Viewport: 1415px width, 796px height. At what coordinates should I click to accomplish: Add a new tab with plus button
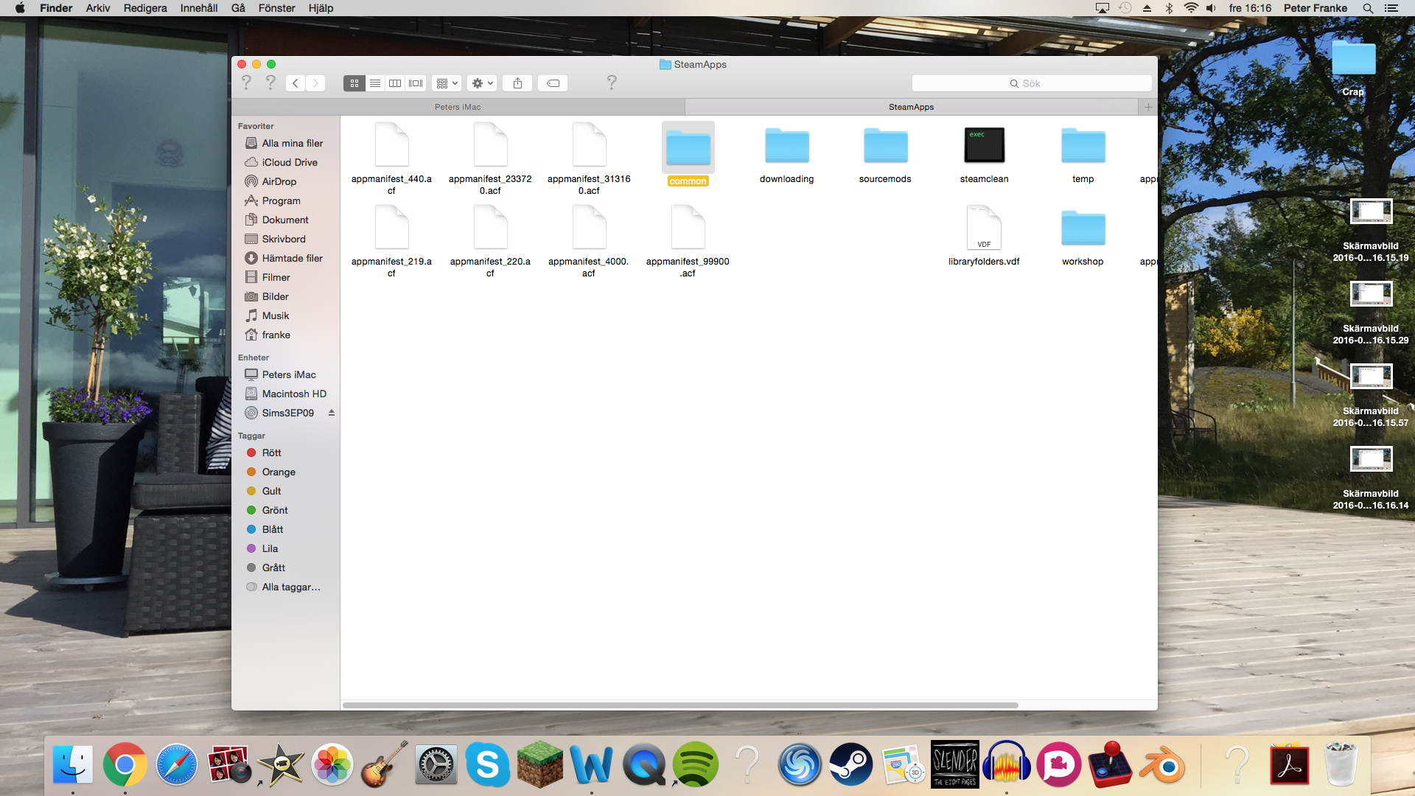tap(1147, 107)
